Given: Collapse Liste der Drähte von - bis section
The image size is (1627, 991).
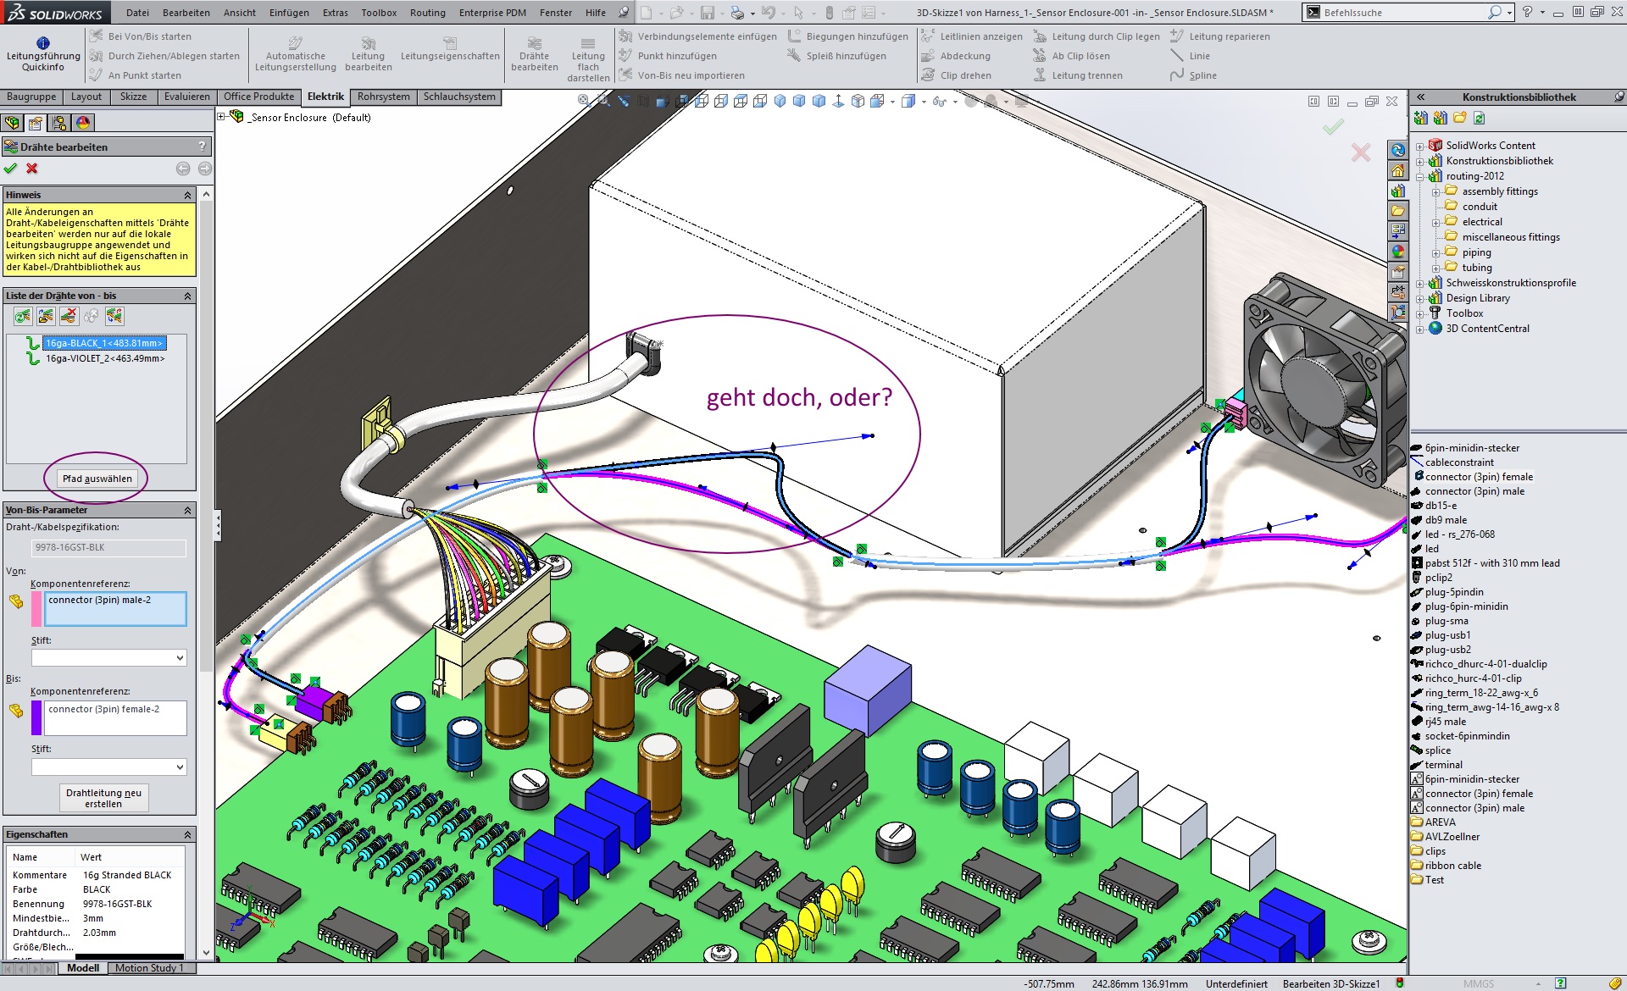Looking at the screenshot, I should [x=187, y=296].
